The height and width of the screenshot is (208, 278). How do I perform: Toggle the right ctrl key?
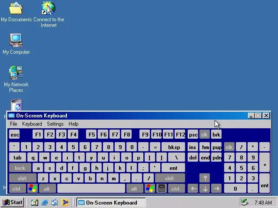pos(176,188)
